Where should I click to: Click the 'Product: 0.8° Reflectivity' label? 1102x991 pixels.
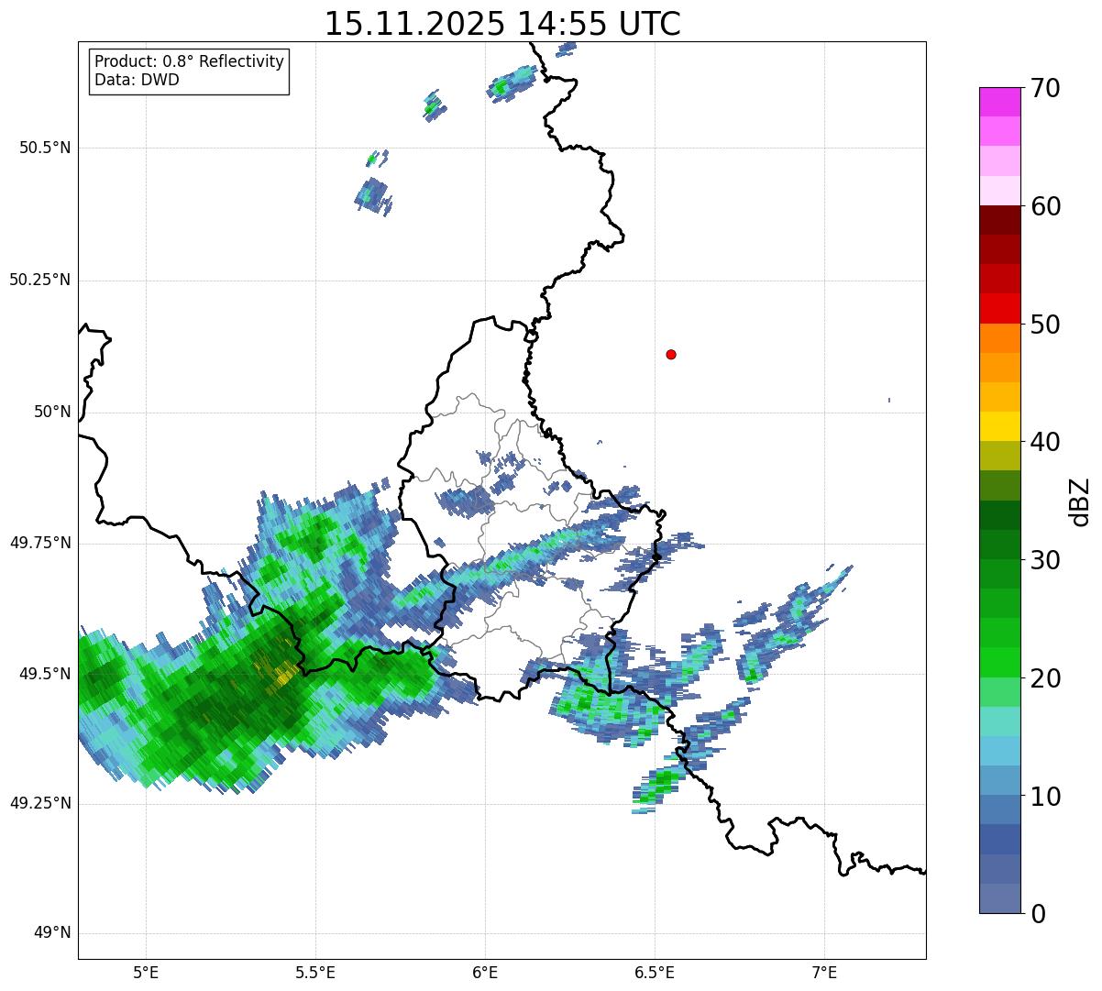coord(190,61)
